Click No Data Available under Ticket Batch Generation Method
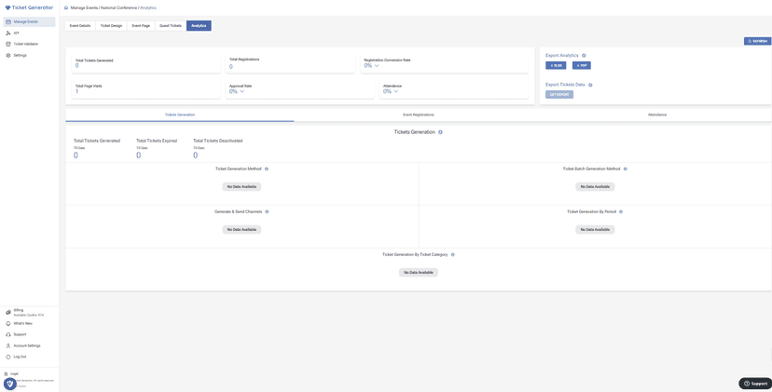This screenshot has width=772, height=392. coord(595,187)
